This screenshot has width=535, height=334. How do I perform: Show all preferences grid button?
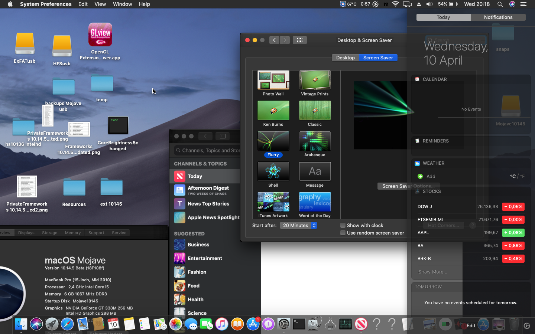(300, 40)
